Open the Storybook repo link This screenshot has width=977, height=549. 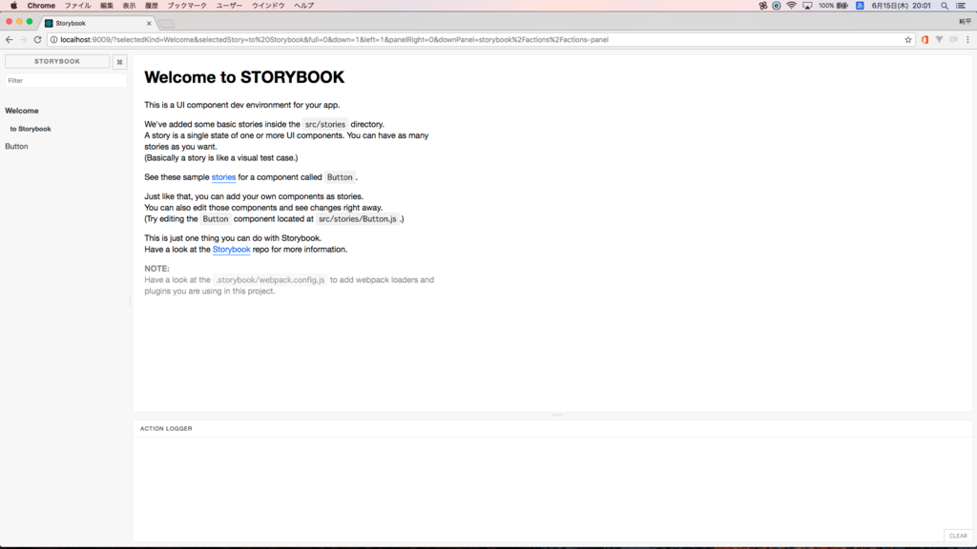pyautogui.click(x=231, y=250)
